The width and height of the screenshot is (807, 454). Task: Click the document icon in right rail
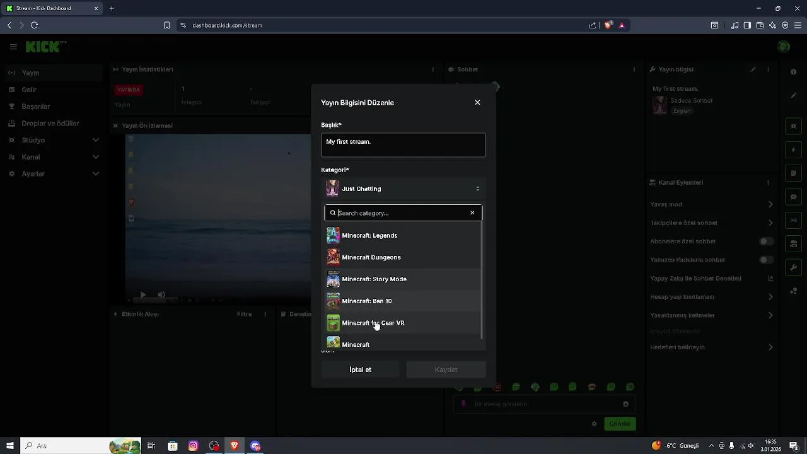pyautogui.click(x=794, y=173)
